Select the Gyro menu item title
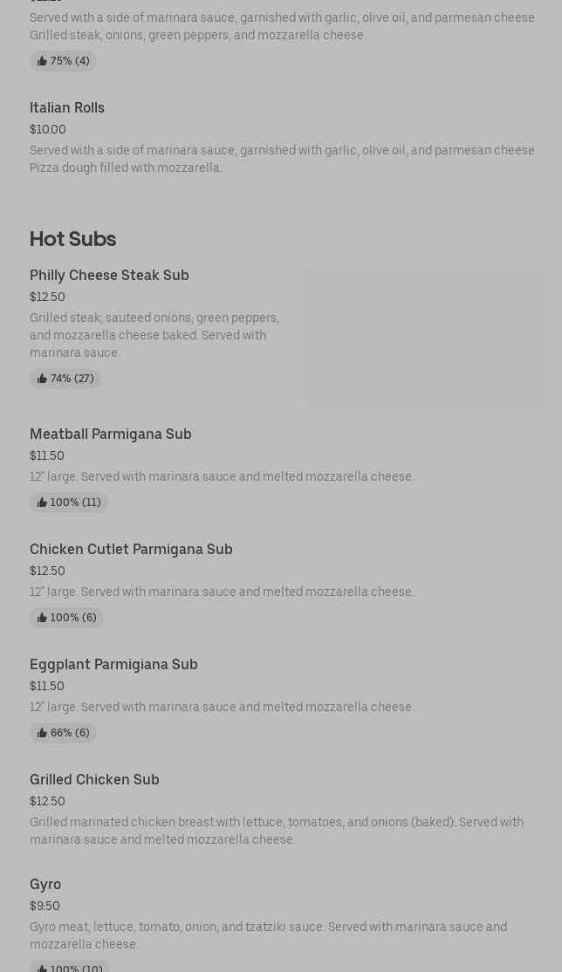 [45, 885]
